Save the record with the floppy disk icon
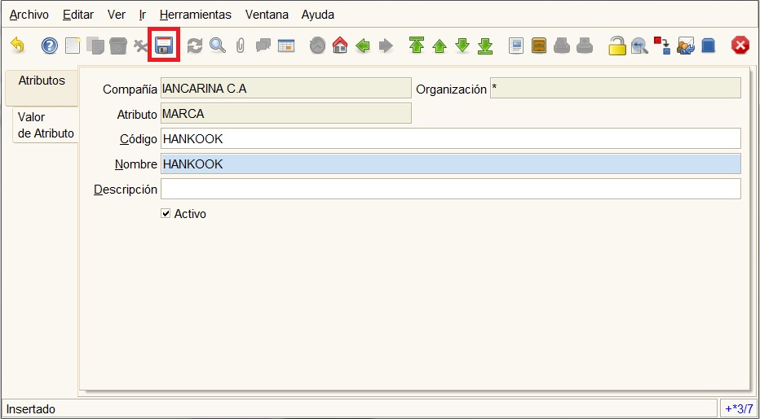The height and width of the screenshot is (419, 760). (x=164, y=46)
